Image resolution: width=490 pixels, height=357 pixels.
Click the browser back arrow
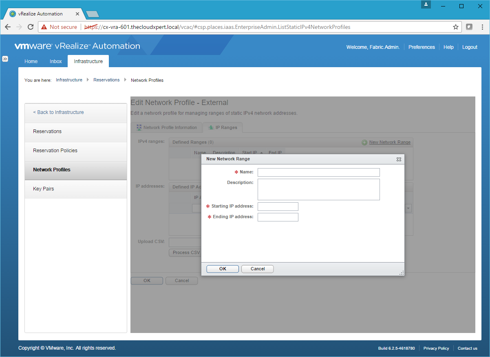coord(8,27)
